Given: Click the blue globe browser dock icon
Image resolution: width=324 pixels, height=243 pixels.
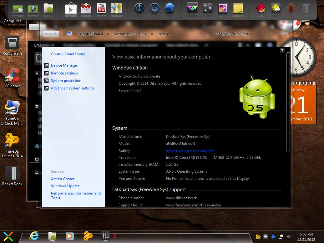Looking at the screenshot, I should click(170, 8).
